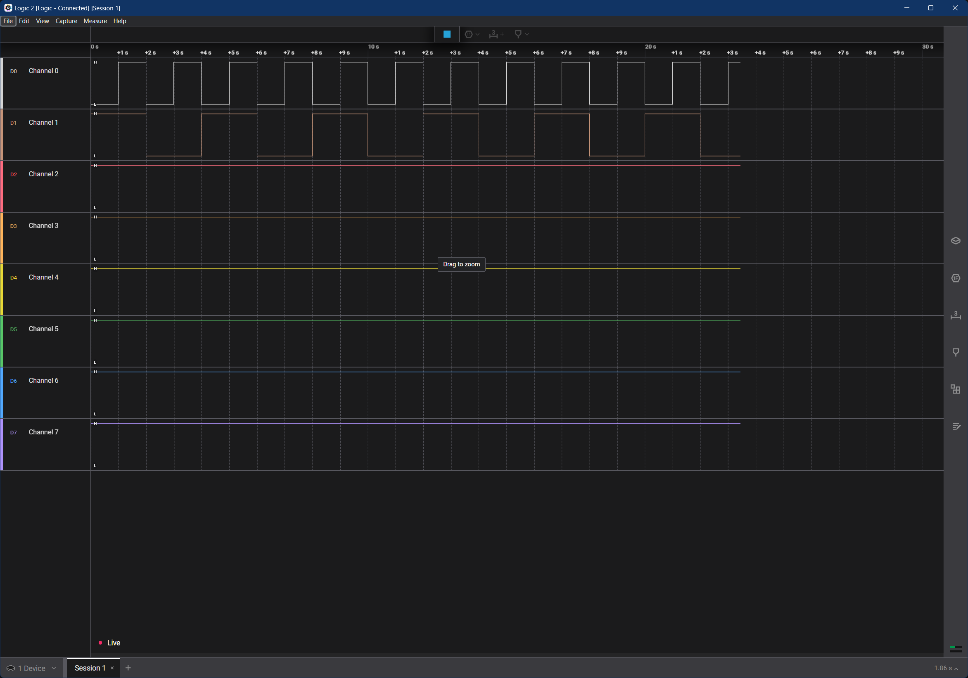Open the 1 Device selector
This screenshot has width=968, height=678.
(x=32, y=669)
